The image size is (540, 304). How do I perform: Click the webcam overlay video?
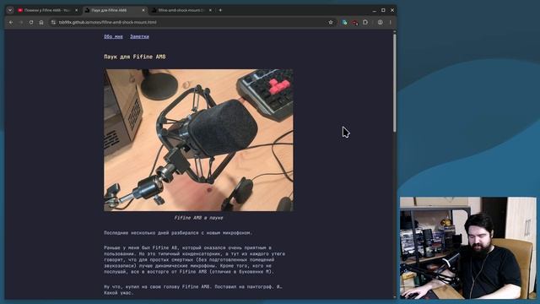(468, 248)
